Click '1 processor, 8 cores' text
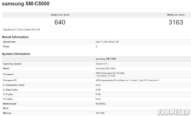191x116 pixels. coord(105,76)
